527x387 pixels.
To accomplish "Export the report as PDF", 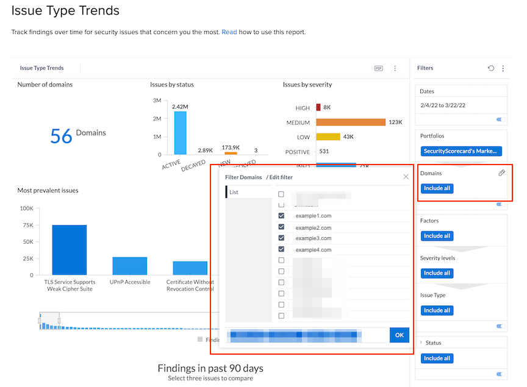I will click(378, 68).
